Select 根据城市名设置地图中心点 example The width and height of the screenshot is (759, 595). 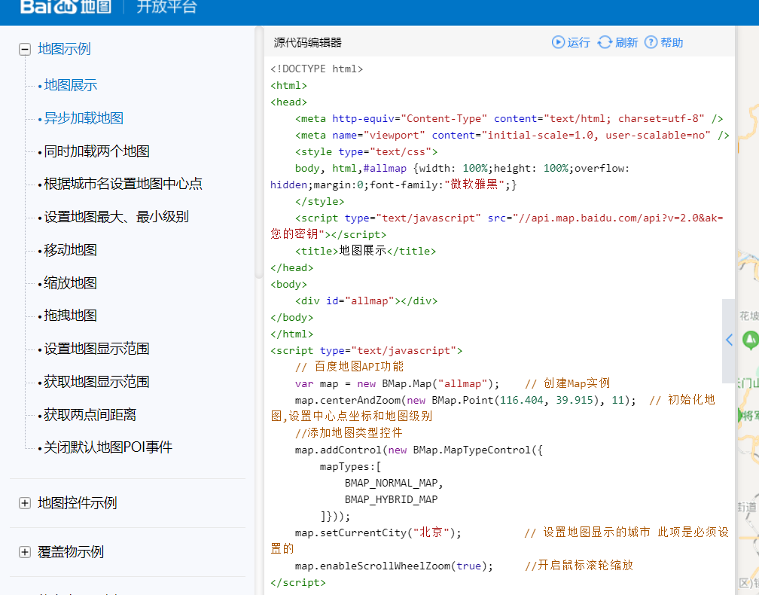tap(123, 184)
